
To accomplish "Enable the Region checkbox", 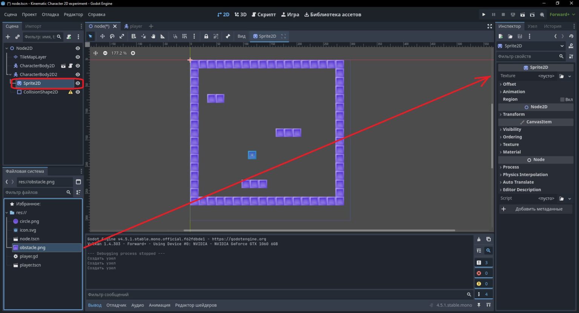I will 562,99.
